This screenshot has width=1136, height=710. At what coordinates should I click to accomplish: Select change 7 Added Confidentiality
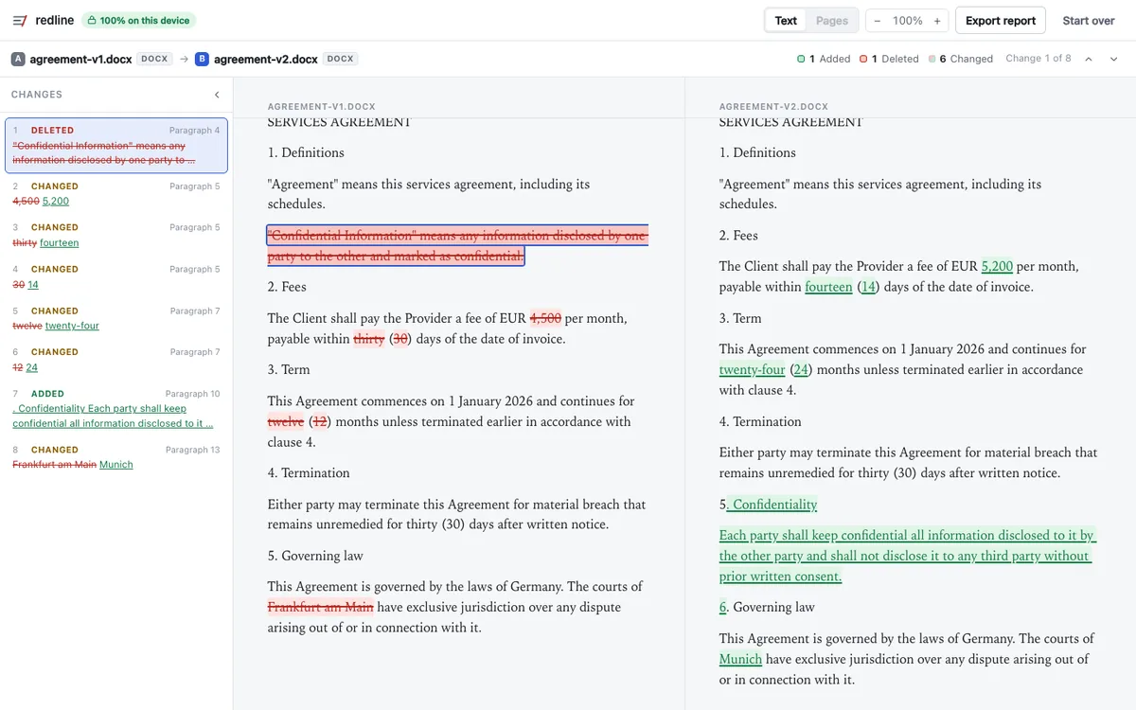click(x=116, y=408)
